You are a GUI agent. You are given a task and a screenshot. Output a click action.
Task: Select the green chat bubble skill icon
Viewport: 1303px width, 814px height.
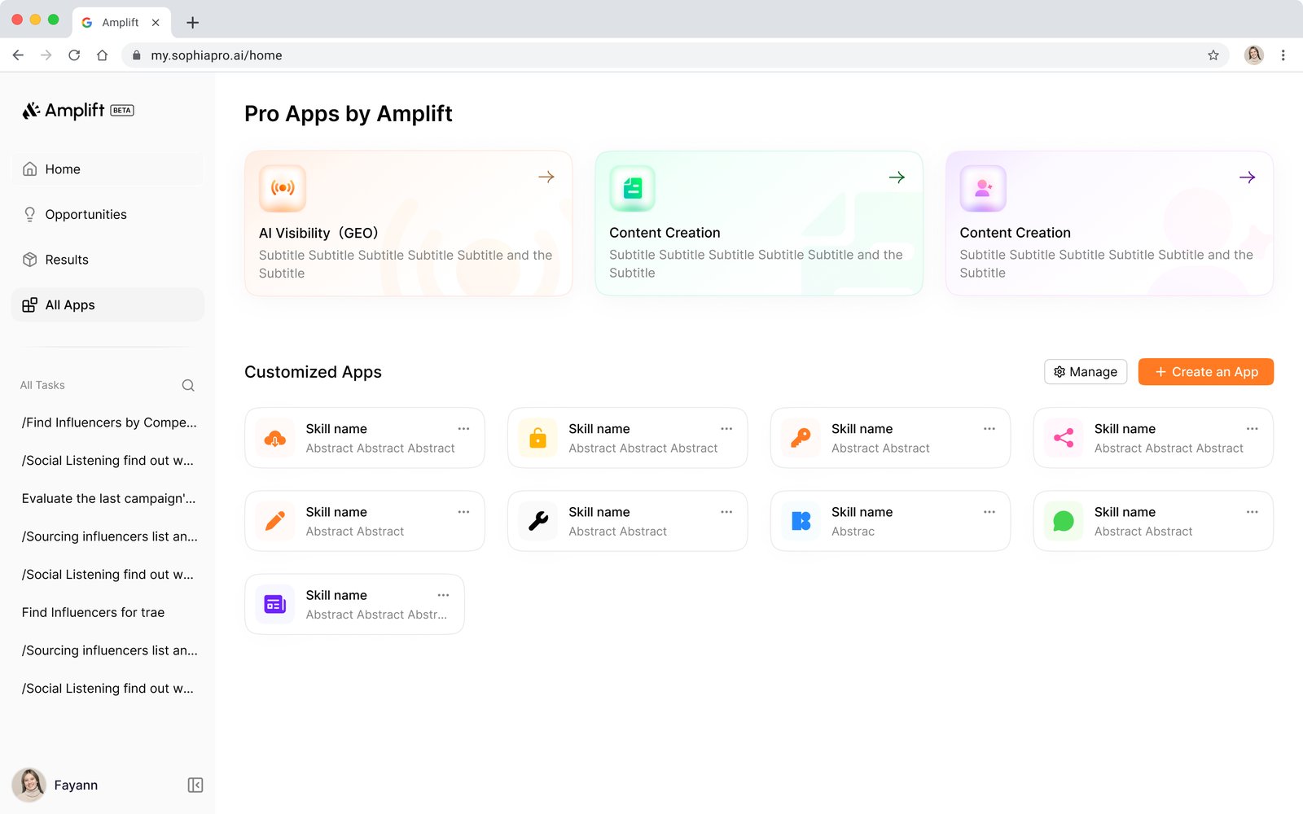click(x=1064, y=521)
